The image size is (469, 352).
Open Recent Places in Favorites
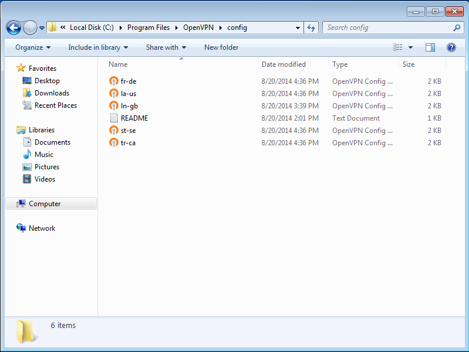click(56, 105)
